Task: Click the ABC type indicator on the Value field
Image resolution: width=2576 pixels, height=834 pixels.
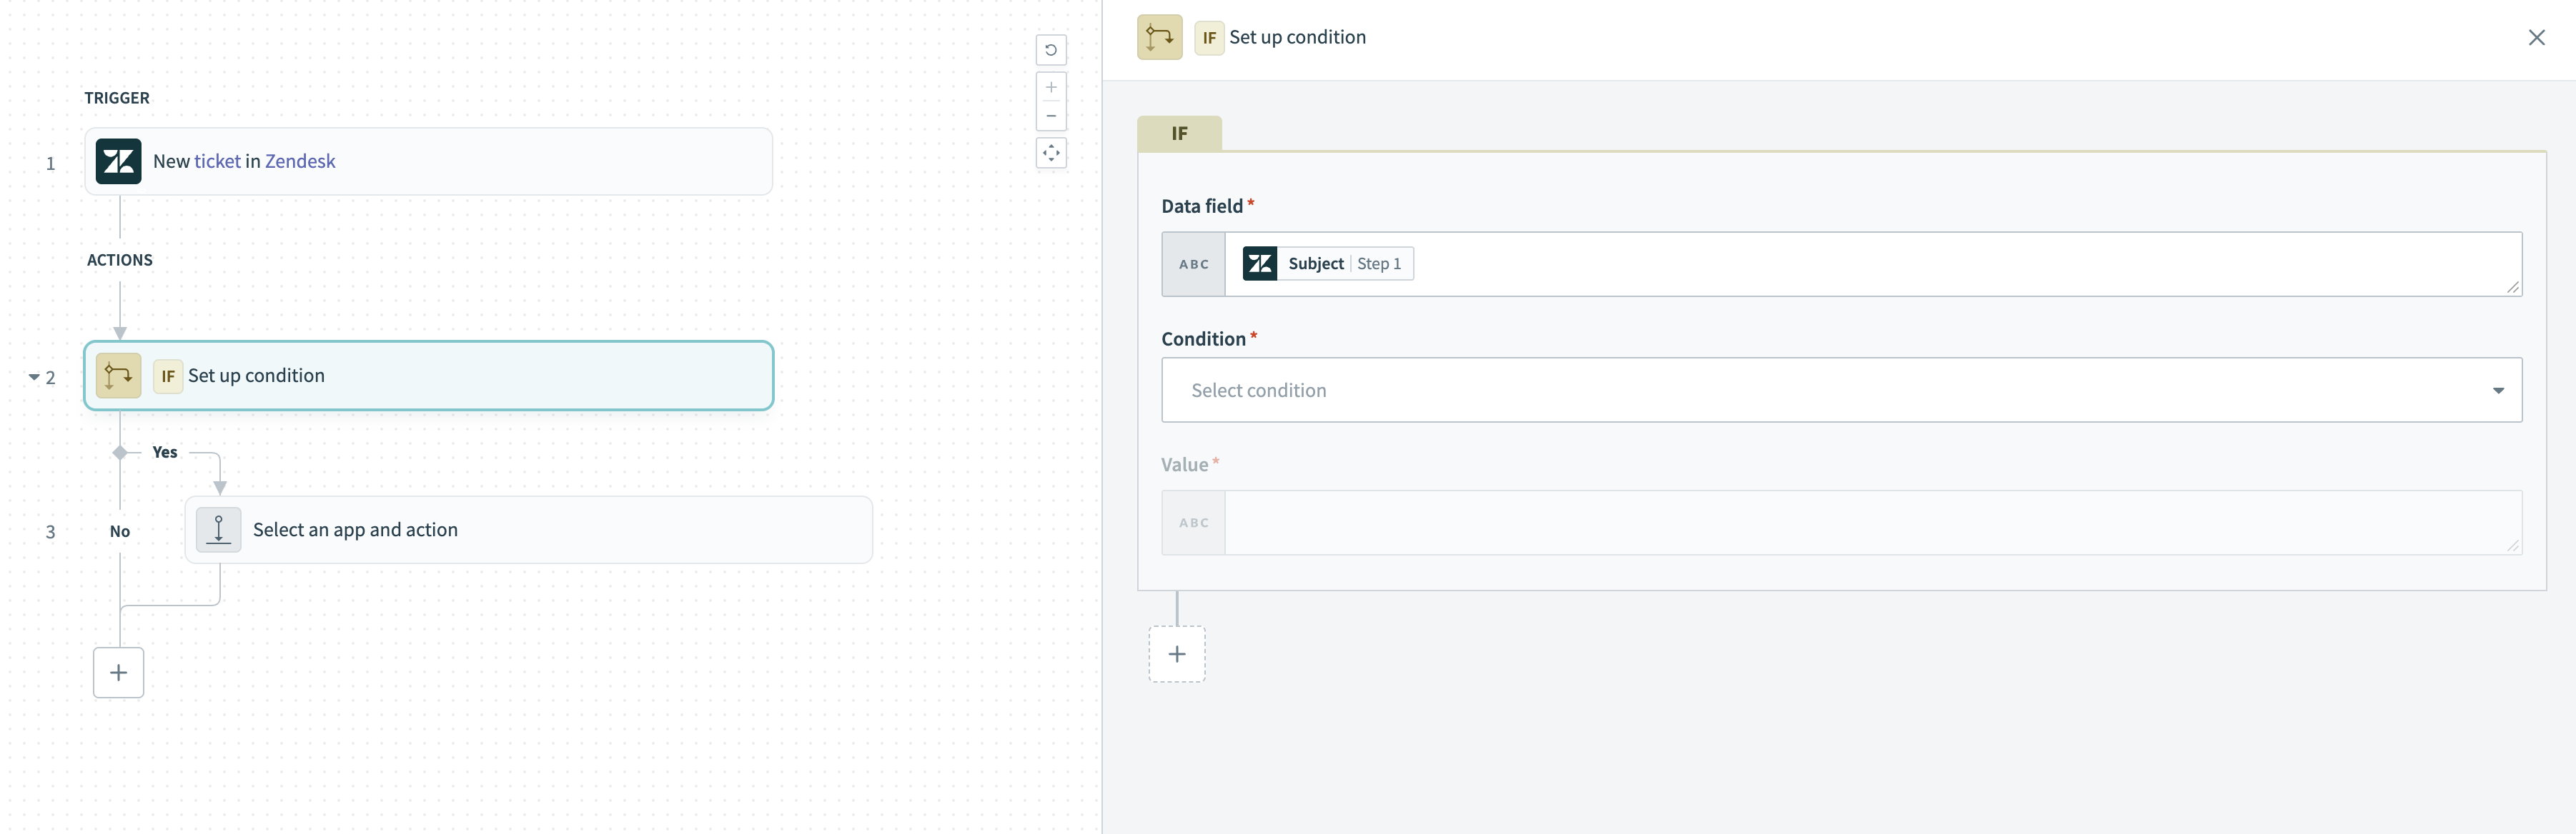Action: point(1193,523)
